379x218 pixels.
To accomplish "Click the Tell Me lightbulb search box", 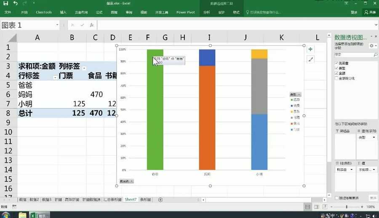I will click(264, 12).
